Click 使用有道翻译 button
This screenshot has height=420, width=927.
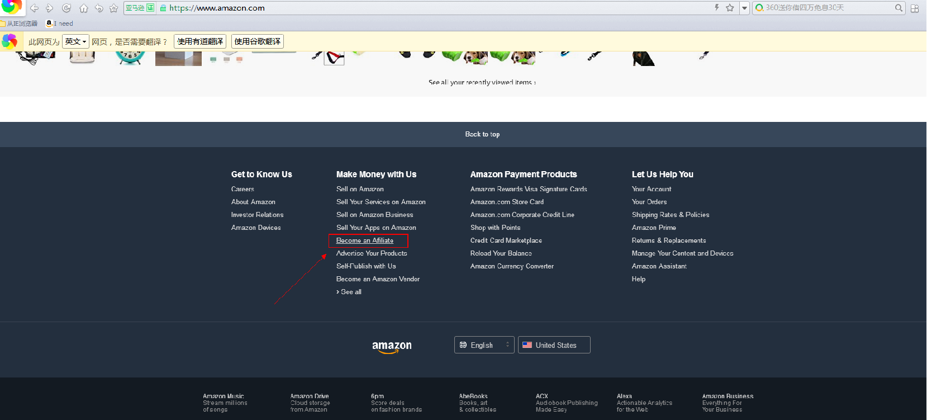[200, 41]
